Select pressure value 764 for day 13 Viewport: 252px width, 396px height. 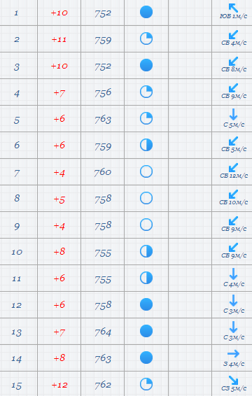point(103,332)
